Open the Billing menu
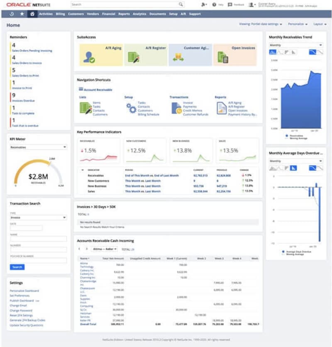The width and height of the screenshot is (332, 347). [x=60, y=14]
